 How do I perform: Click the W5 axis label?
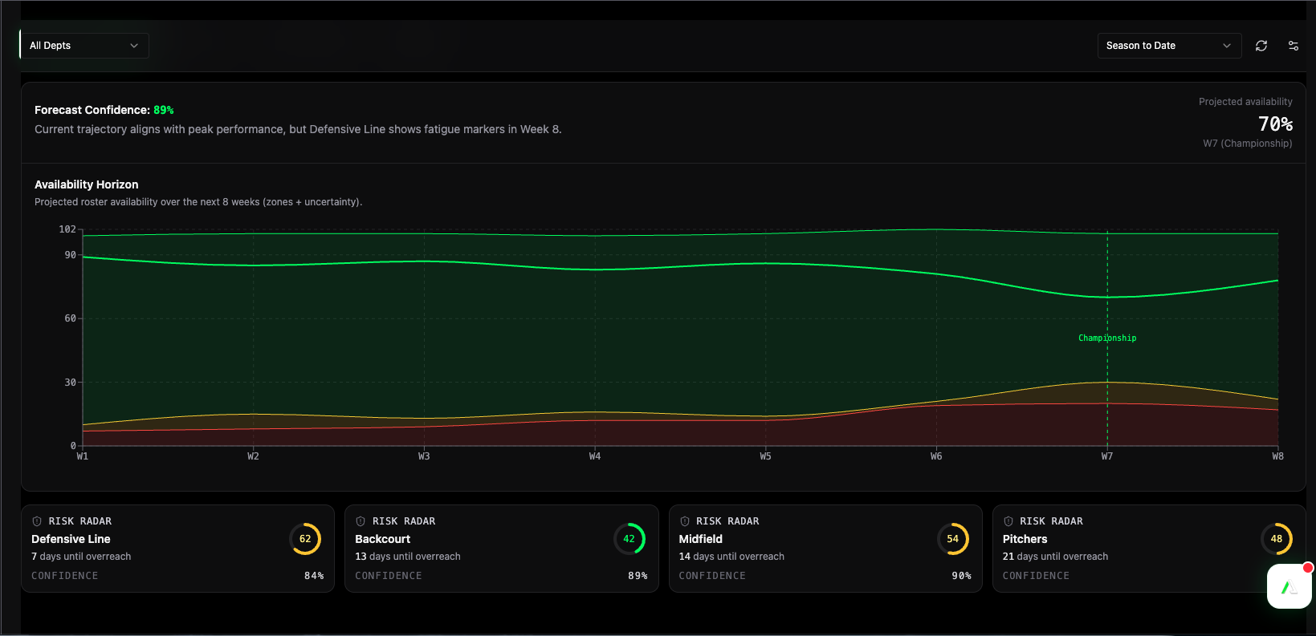point(765,456)
